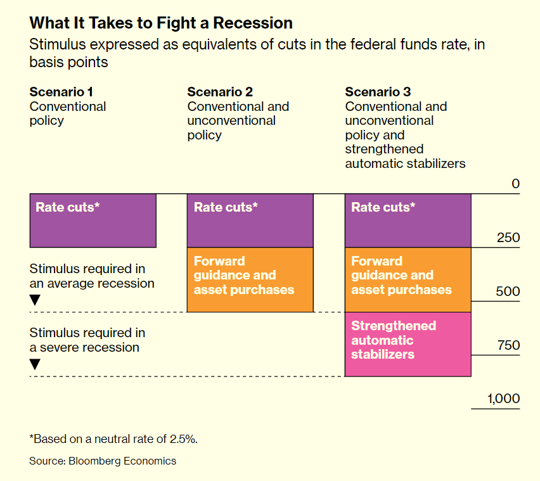Click the 250 axis label
This screenshot has width=540, height=481.
[508, 238]
